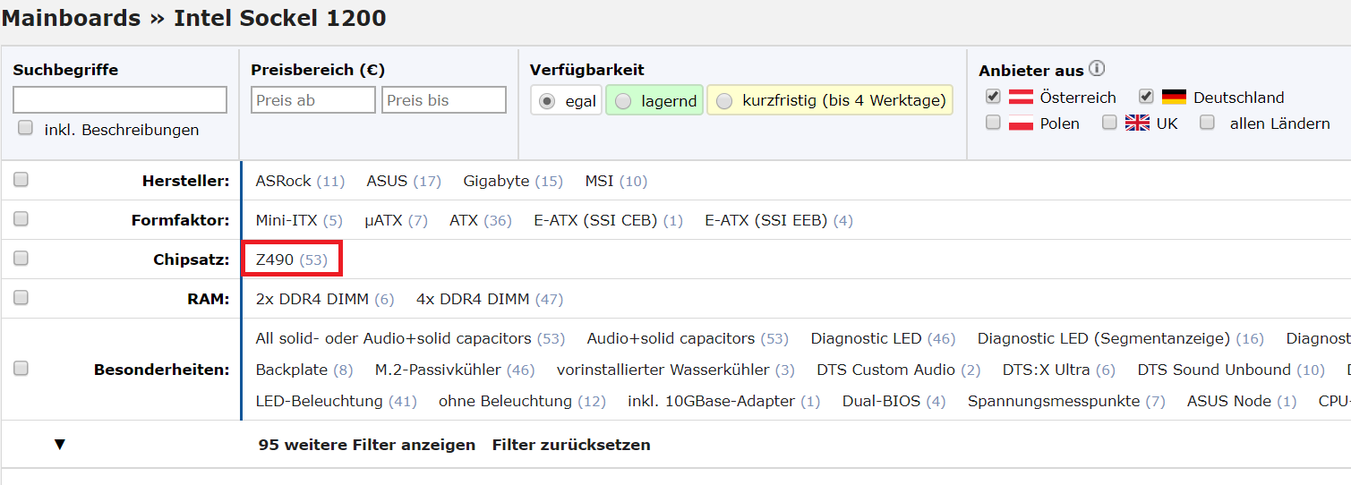Tick the Besonderheiten row checkbox
Screen dimensions: 1351x485
[x=21, y=368]
